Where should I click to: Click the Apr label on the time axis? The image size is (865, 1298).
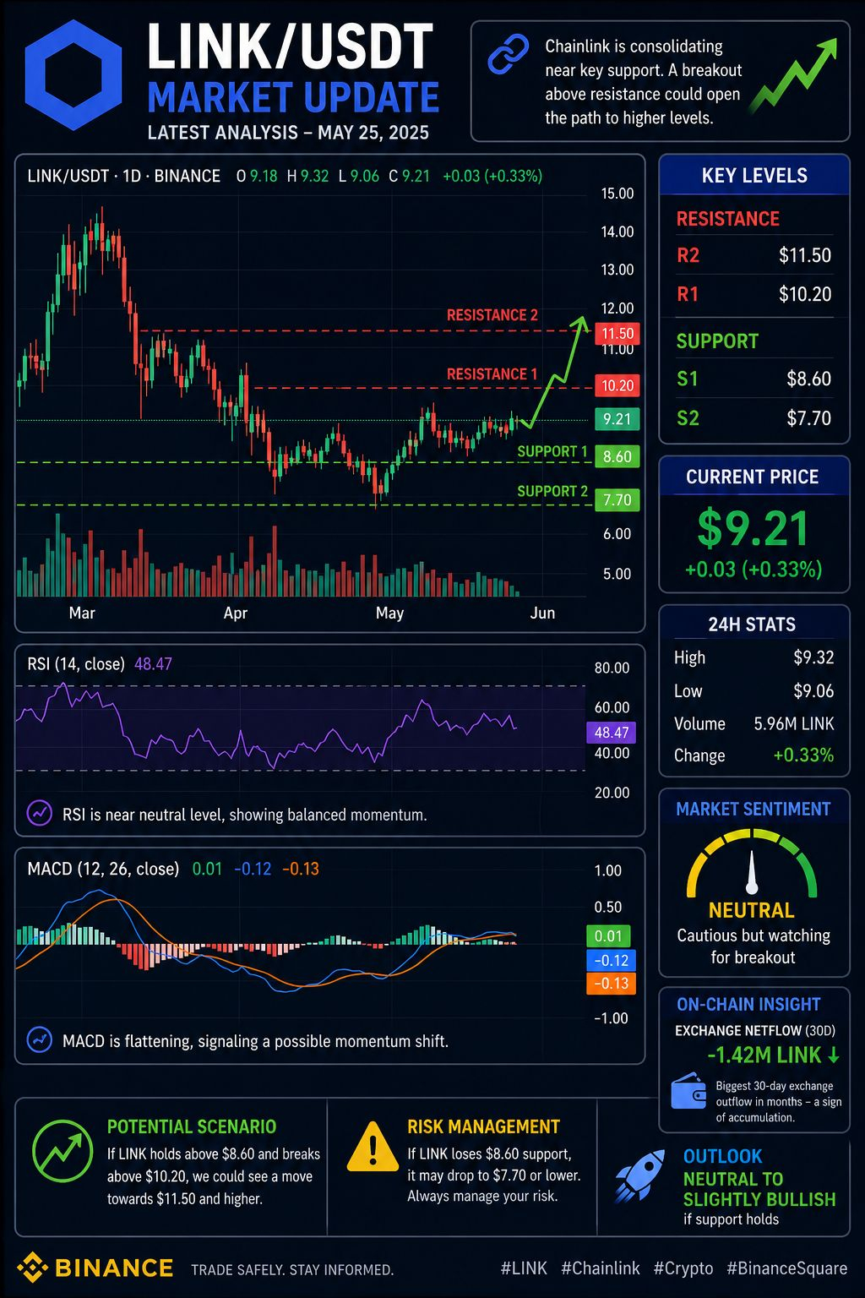(236, 613)
